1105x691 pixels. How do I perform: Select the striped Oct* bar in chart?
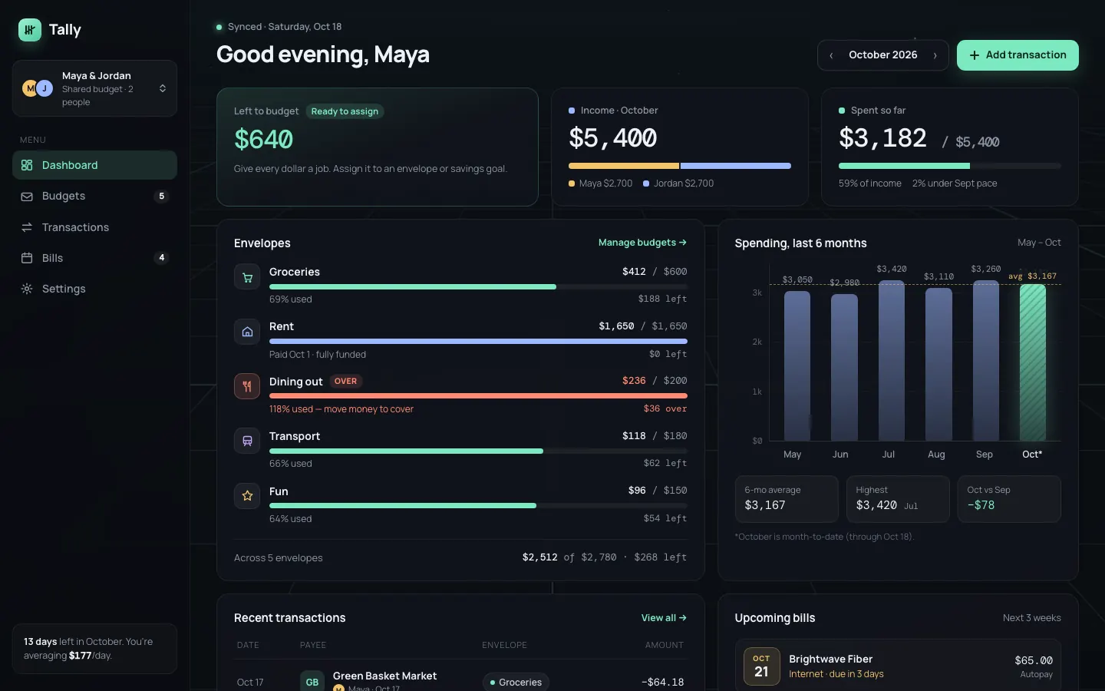[1033, 362]
